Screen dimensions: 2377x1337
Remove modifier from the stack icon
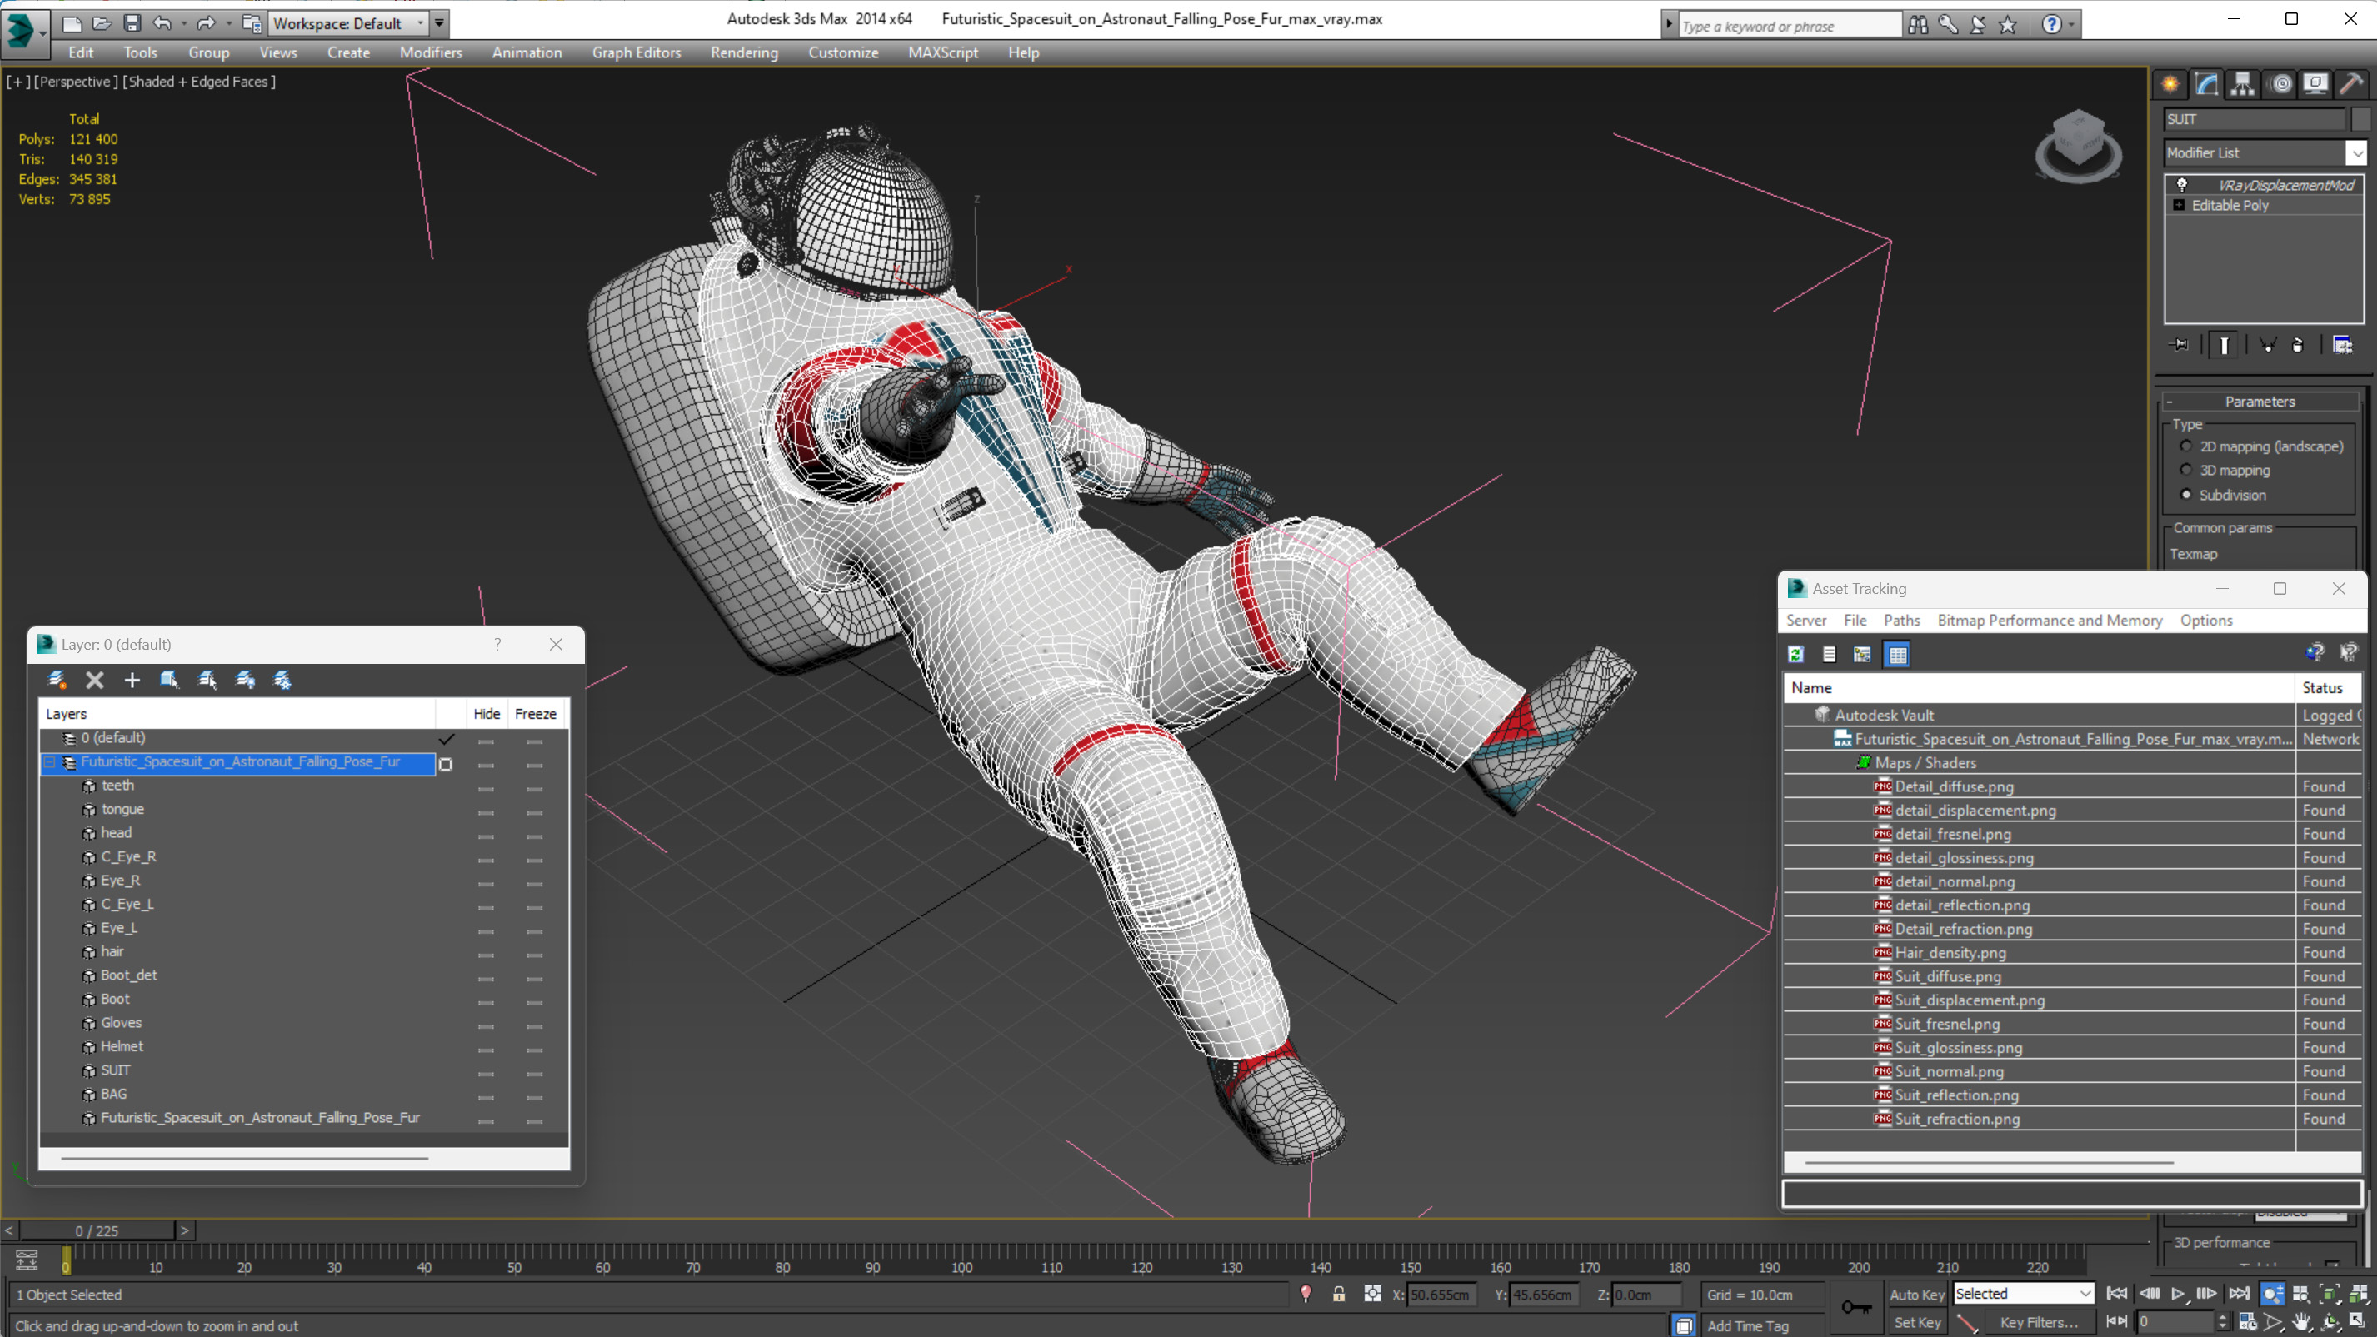[2298, 345]
